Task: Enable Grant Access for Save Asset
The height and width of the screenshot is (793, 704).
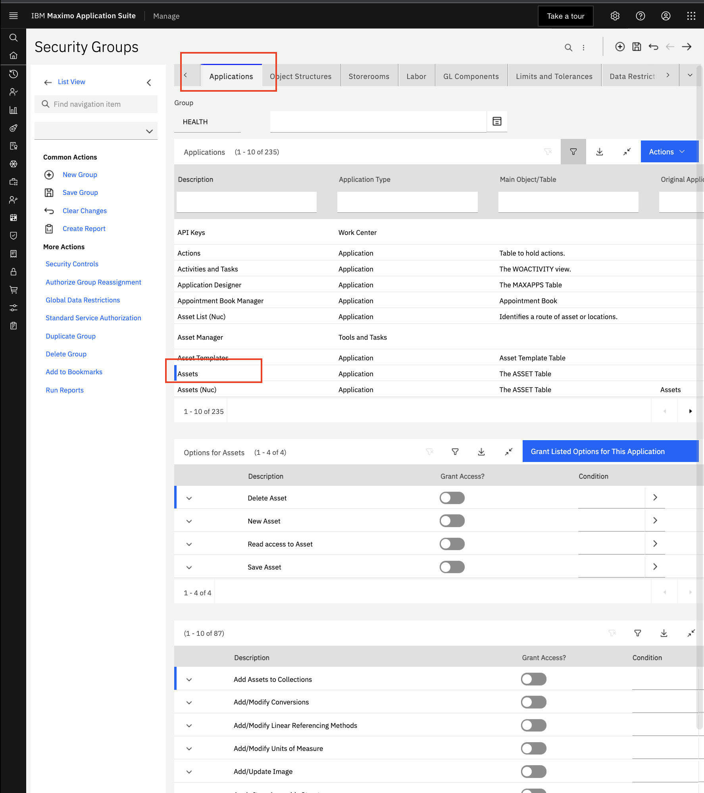Action: pos(452,567)
